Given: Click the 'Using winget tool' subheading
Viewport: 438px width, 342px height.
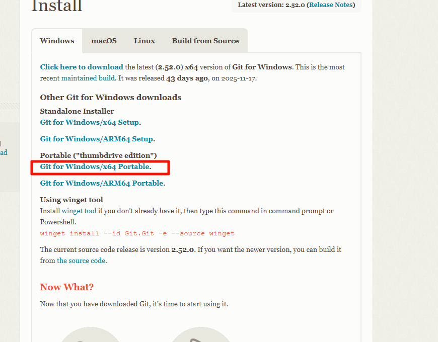Looking at the screenshot, I should [71, 200].
